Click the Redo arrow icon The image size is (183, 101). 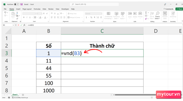(x=5, y=16)
